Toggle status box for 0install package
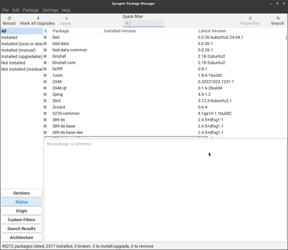This screenshot has height=250, width=288. click(45, 56)
